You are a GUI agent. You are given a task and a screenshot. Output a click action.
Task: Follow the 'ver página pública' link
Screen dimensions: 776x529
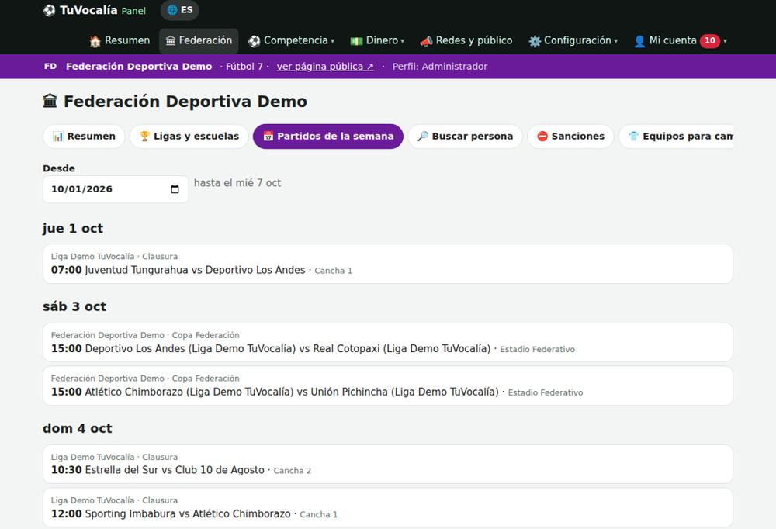[x=325, y=66]
